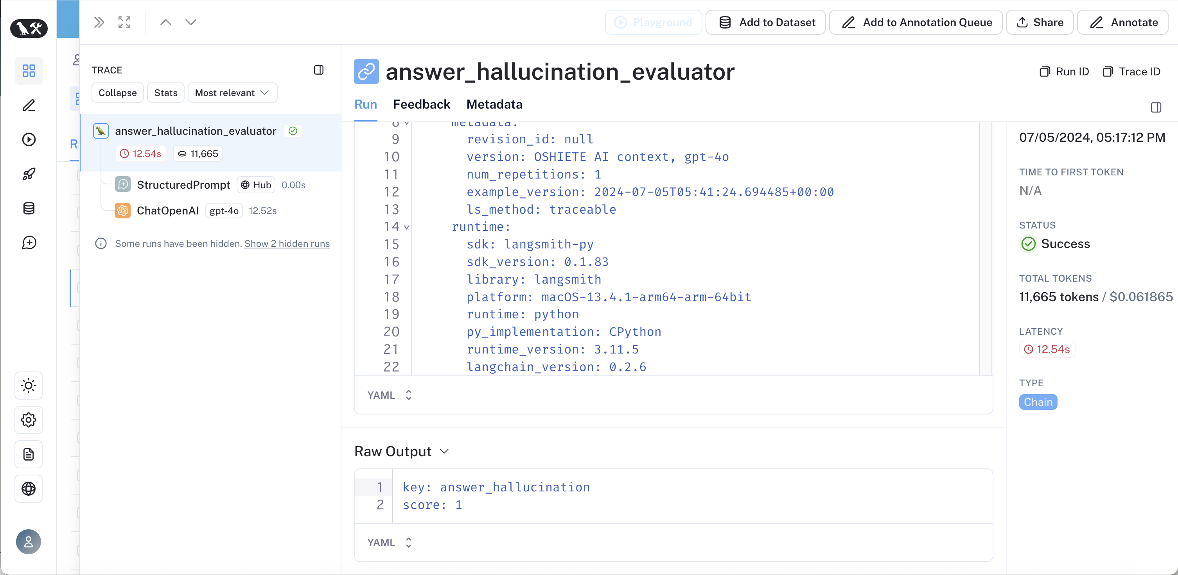Click the chain link icon beside run title
1178x575 pixels.
(x=366, y=71)
